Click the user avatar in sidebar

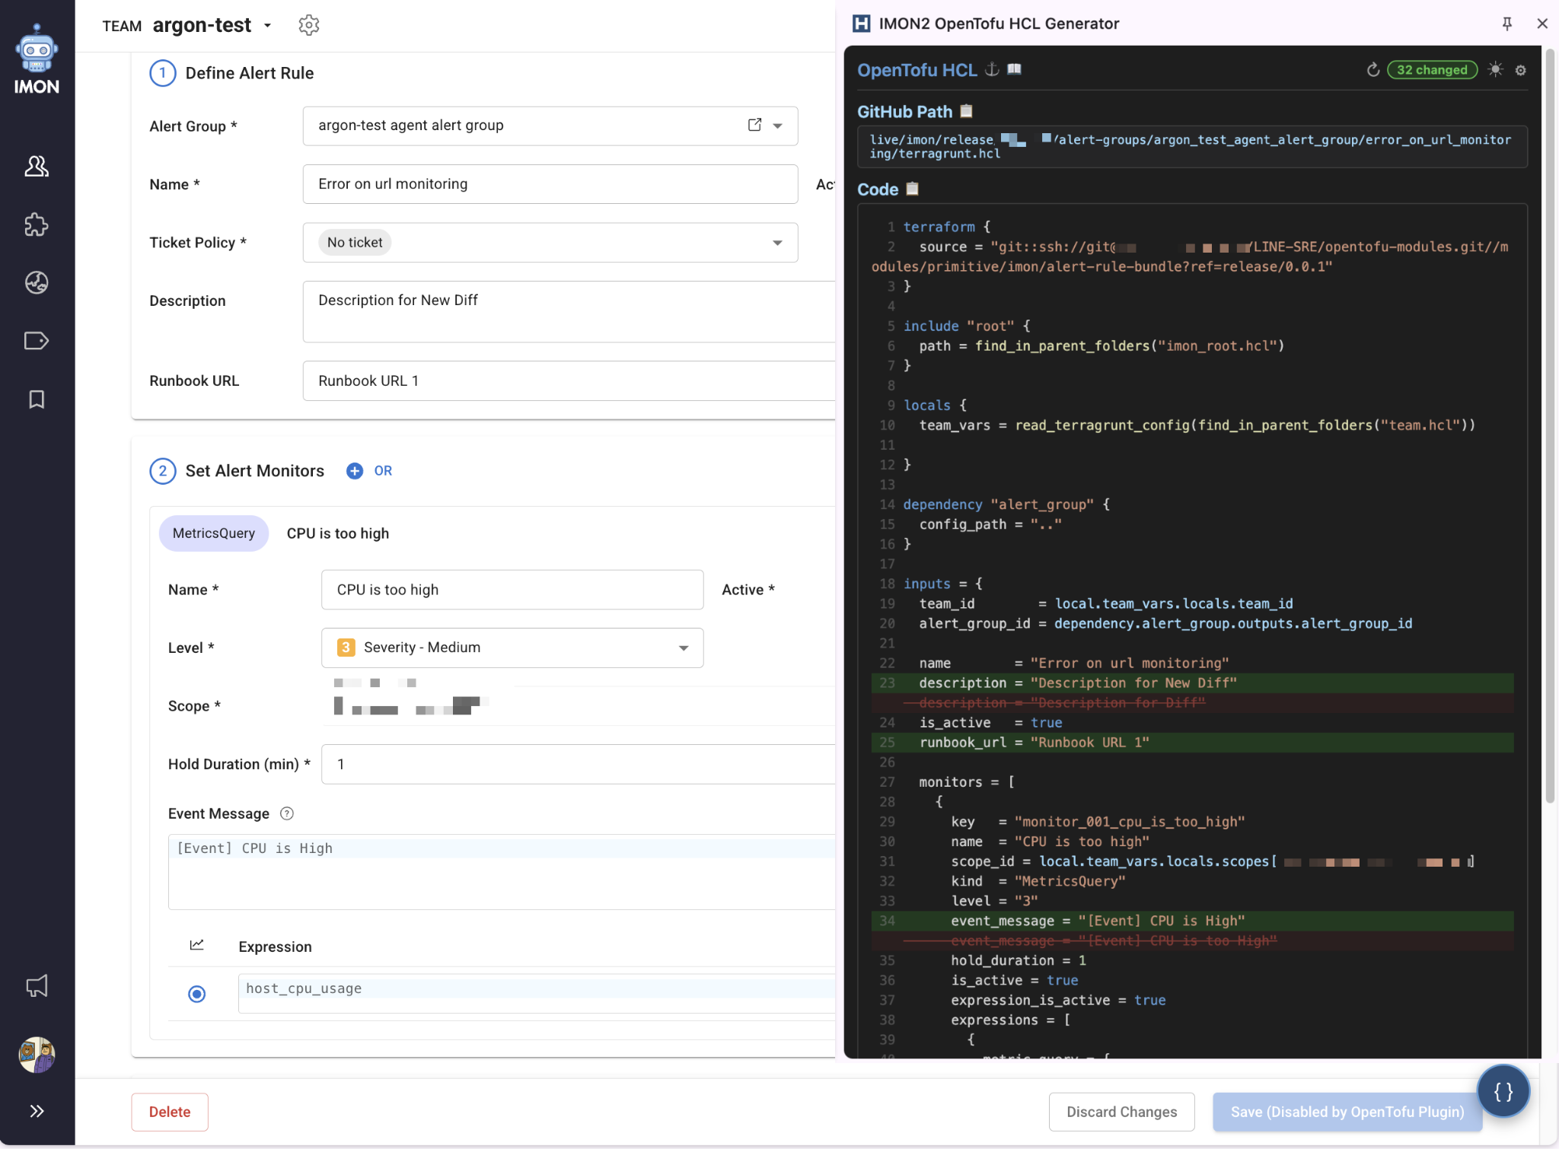[37, 1055]
